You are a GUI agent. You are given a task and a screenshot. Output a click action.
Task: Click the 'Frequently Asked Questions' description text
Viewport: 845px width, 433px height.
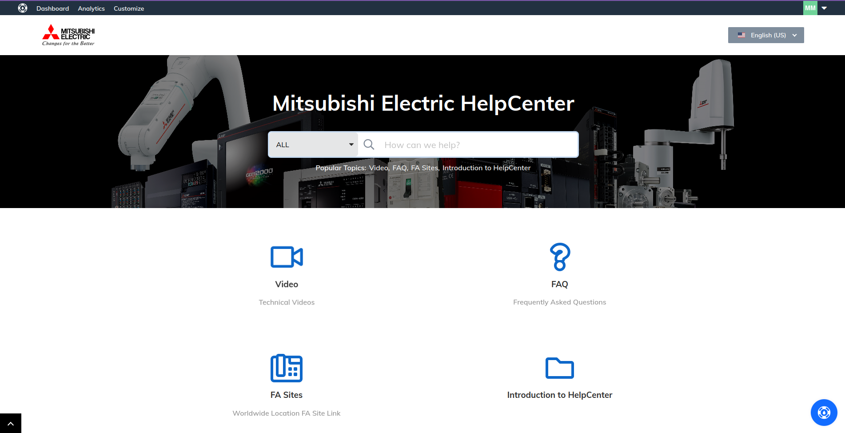click(560, 302)
